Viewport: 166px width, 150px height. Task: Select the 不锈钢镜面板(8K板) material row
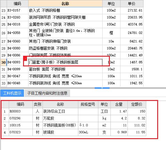(74, 125)
